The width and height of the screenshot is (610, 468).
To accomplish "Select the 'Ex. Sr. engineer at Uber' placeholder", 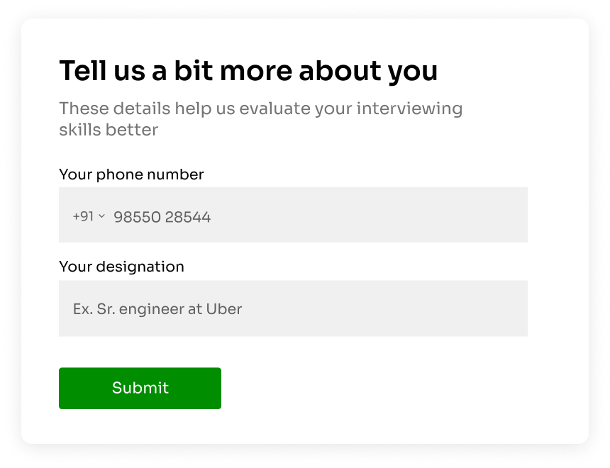I will point(157,309).
